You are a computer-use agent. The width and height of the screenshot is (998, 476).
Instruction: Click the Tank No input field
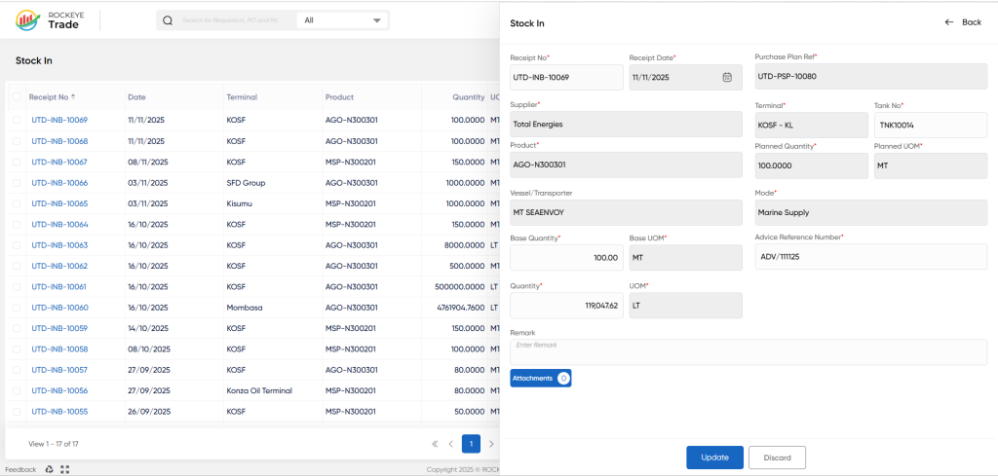[x=931, y=126]
